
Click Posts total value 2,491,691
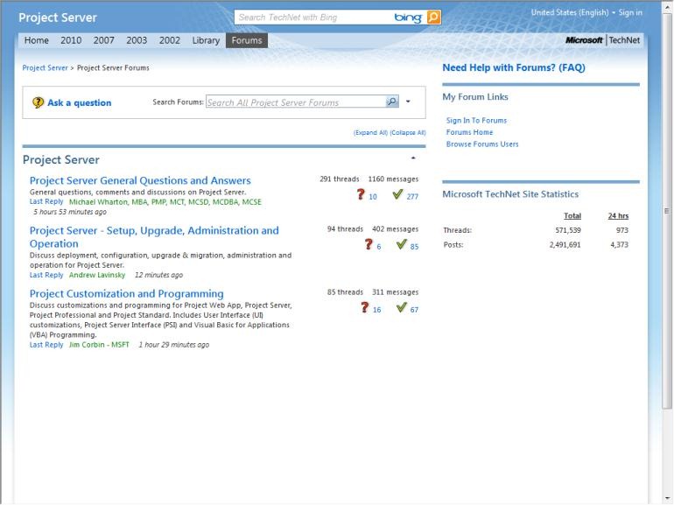[565, 245]
